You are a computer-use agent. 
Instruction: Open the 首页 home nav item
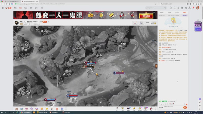[15, 8]
